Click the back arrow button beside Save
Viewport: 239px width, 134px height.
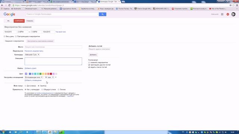pyautogui.click(x=9, y=21)
